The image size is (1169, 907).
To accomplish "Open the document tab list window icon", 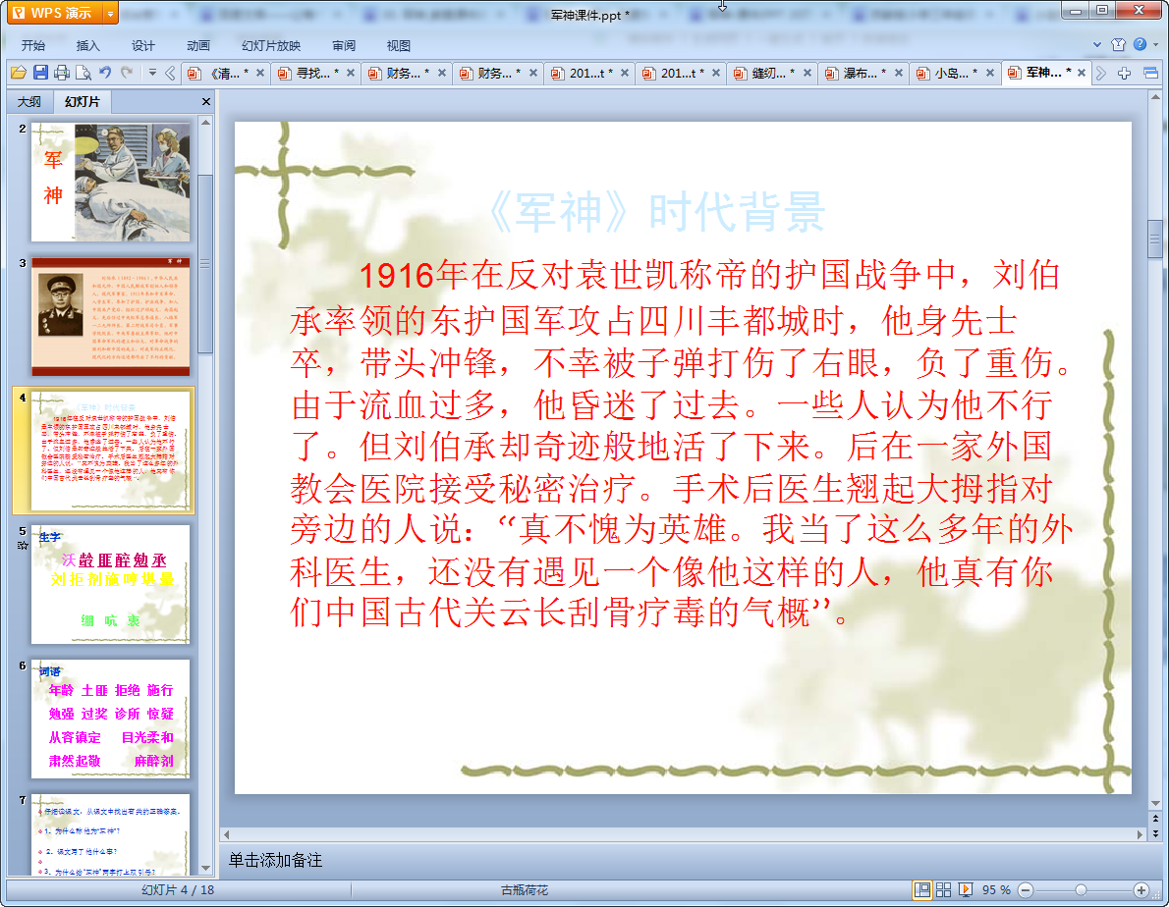I will pyautogui.click(x=1150, y=73).
